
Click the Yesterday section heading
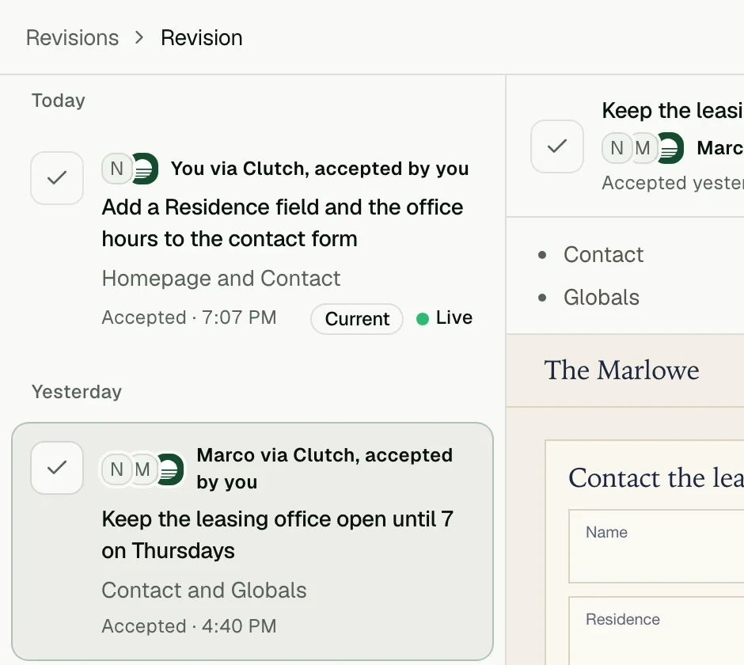(x=77, y=392)
